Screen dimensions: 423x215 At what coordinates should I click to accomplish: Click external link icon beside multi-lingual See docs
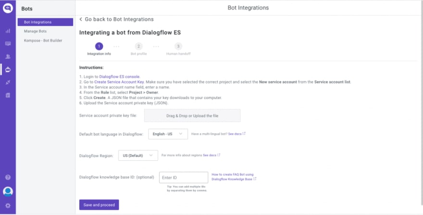(244, 133)
